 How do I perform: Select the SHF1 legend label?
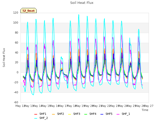click(43, 114)
